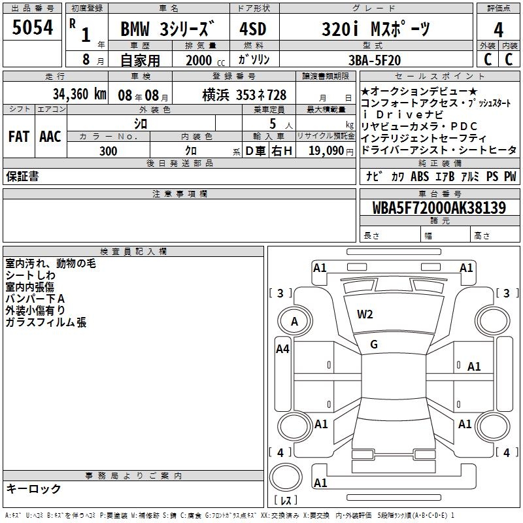The image size is (523, 523).
Task: Select inspector note ガラスフィルム張
Action: pyautogui.click(x=46, y=322)
